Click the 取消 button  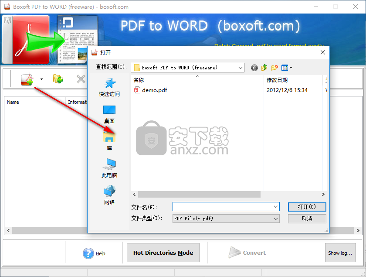click(x=307, y=219)
